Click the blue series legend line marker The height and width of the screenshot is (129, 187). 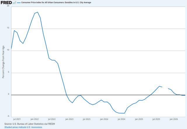coord(19,3)
